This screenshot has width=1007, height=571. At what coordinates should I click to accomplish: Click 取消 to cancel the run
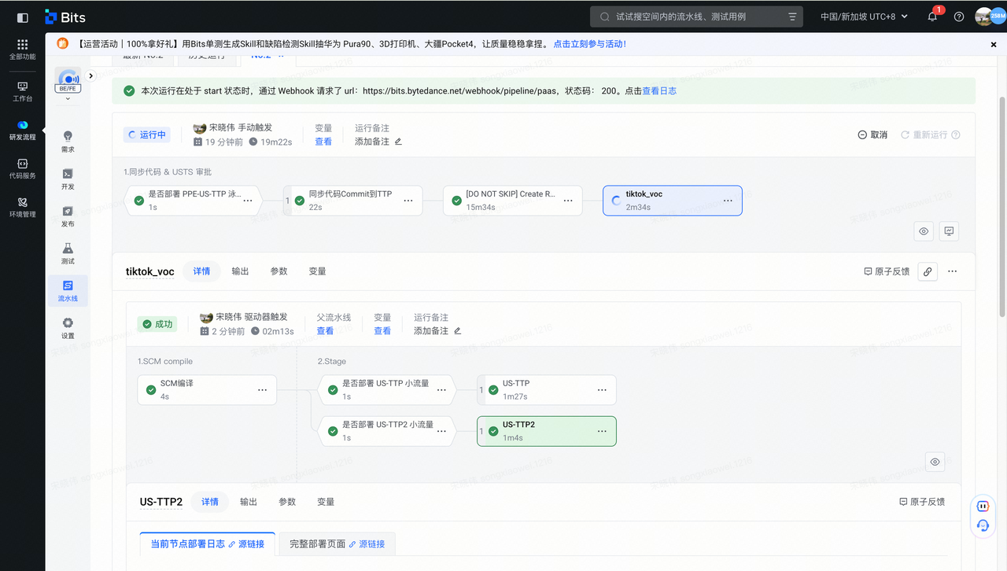[x=872, y=134]
